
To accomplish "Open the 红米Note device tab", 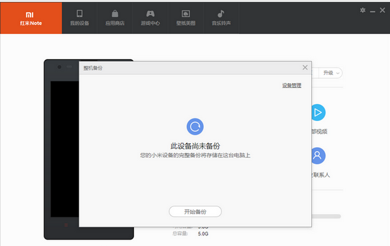I will [31, 18].
